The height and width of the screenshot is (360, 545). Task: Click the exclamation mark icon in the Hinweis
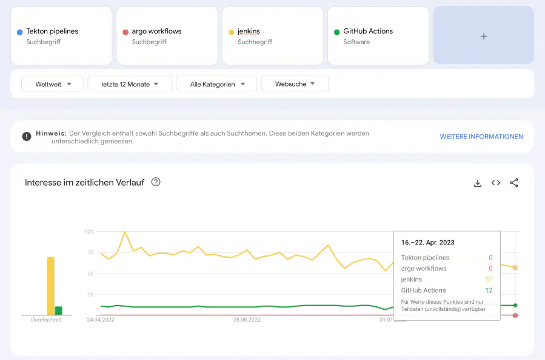[x=27, y=137]
